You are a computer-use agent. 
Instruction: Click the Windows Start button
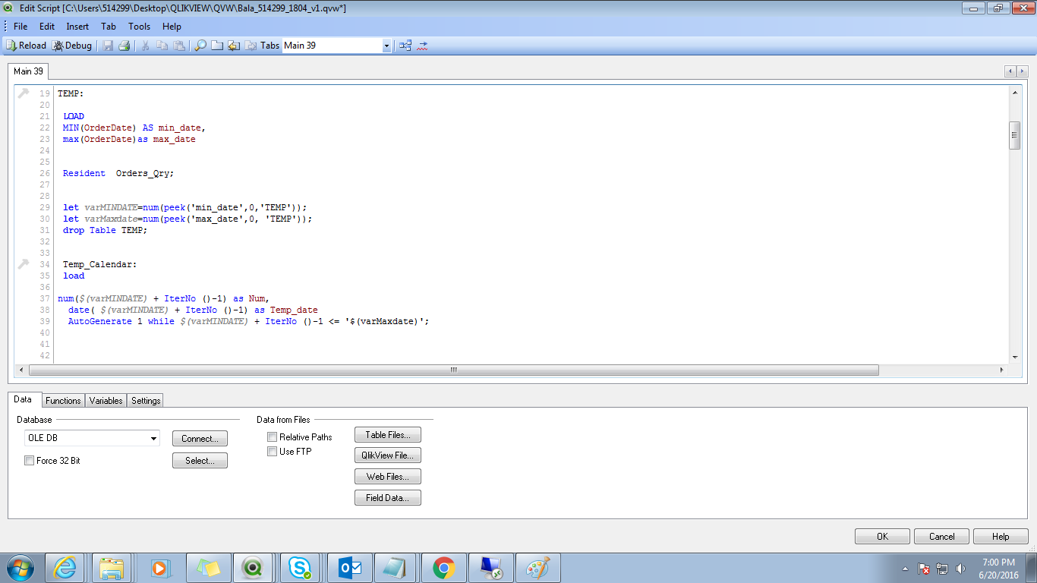19,568
